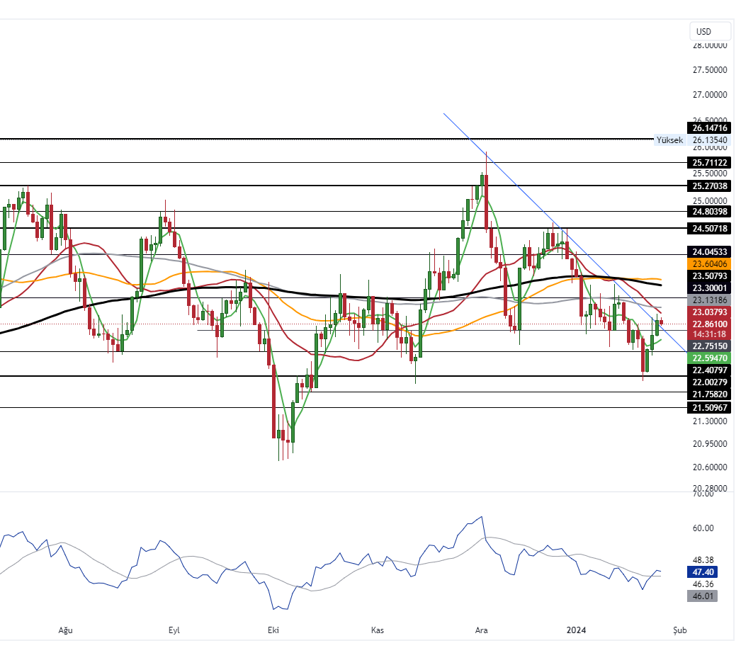Click the 14:31:18 bar countdown timer
The width and height of the screenshot is (741, 665).
click(x=709, y=334)
